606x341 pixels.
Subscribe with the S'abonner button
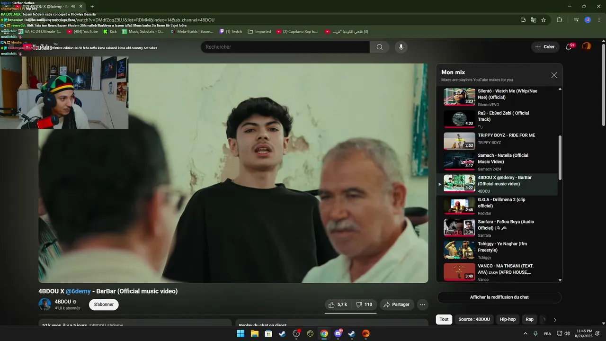coord(104,305)
